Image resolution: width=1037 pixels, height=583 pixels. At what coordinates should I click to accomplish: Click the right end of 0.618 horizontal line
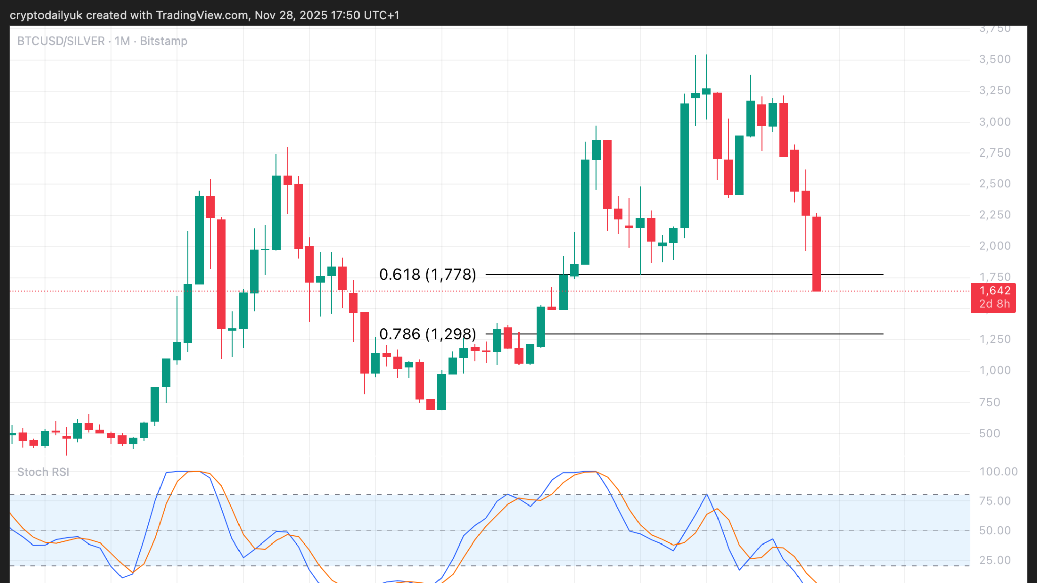click(x=882, y=274)
